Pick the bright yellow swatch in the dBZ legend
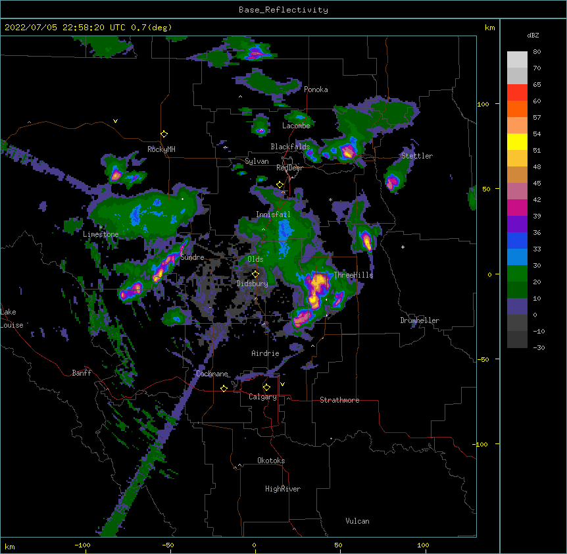This screenshot has height=554, width=567. pos(517,141)
